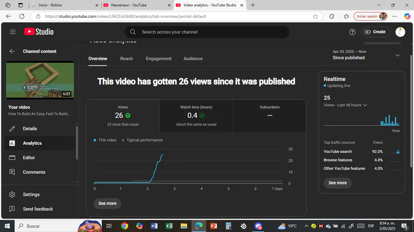The image size is (414, 232).
Task: Open the browser Favorites icon
Action: 346,17
